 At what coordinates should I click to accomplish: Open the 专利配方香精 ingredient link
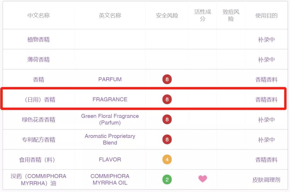click(38, 140)
